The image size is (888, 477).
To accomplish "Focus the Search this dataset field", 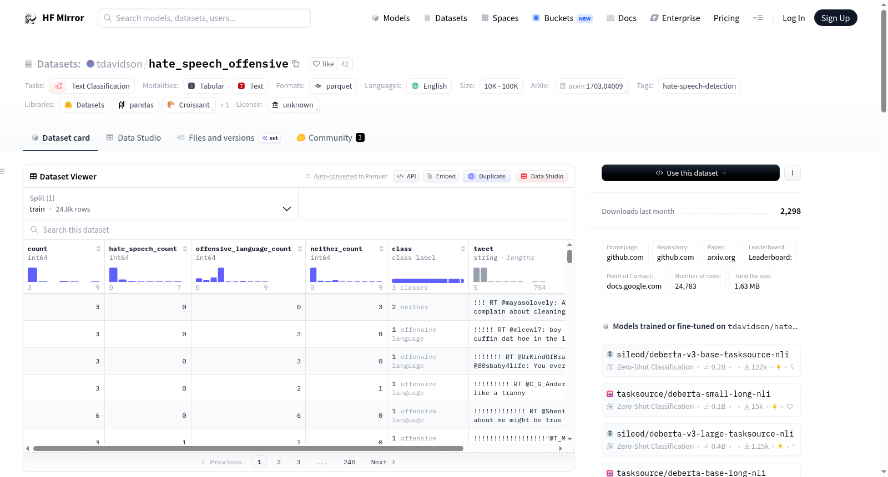I will [299, 230].
